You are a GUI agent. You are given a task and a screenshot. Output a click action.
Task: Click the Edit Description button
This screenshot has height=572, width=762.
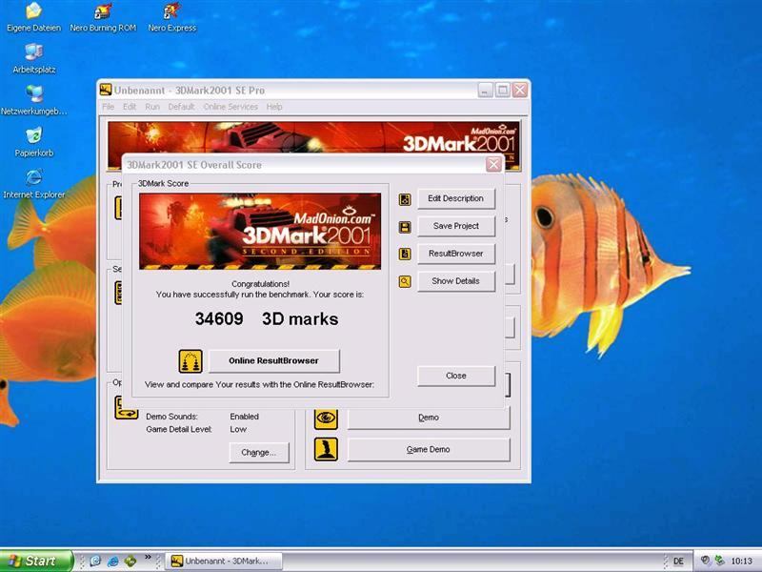coord(456,198)
